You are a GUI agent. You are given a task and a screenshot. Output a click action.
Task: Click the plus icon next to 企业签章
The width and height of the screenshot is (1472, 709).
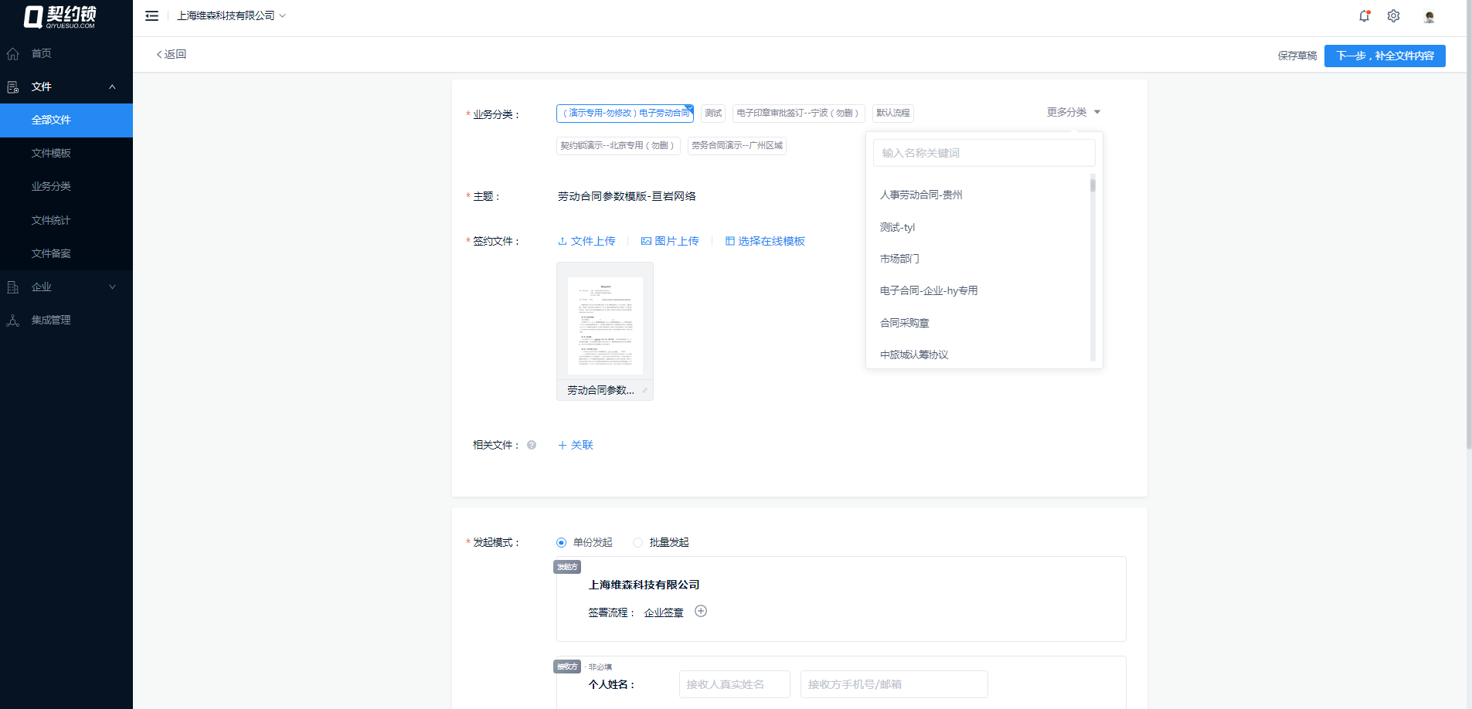[701, 611]
